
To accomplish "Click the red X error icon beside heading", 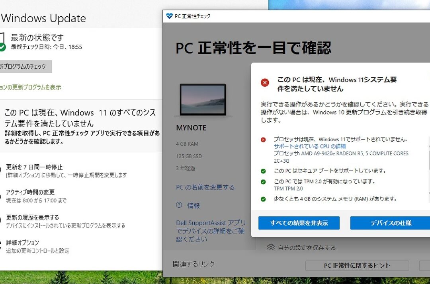I will click(265, 82).
